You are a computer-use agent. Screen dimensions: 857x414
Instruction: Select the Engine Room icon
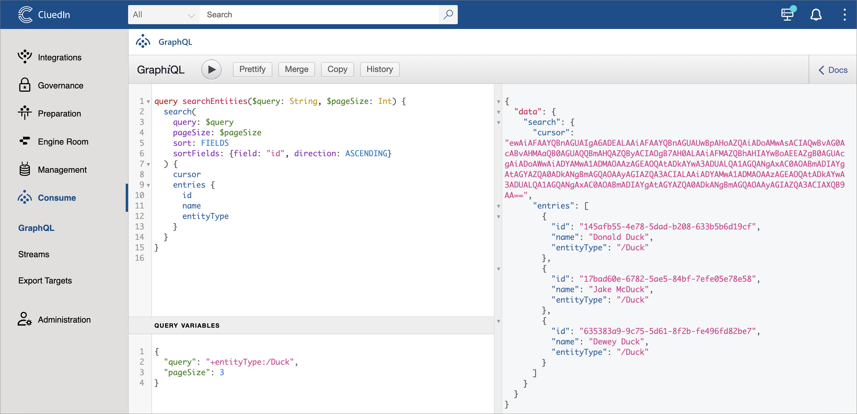24,141
